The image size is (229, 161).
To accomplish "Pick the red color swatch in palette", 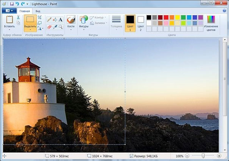I will 166,17.
